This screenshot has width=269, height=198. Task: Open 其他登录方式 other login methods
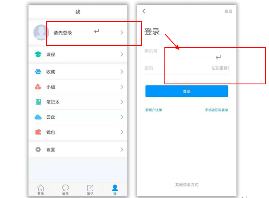(x=187, y=185)
